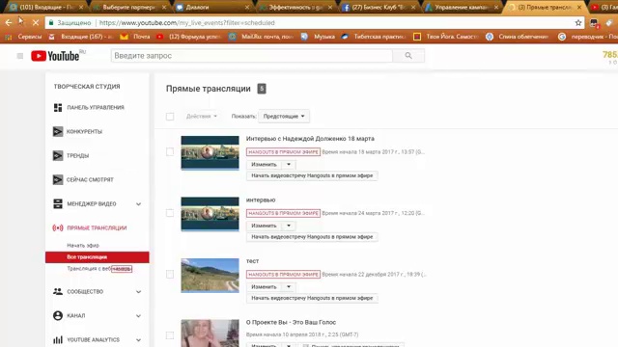The width and height of the screenshot is (618, 347).
Task: Open the Спина облегчение bookmark
Action: click(518, 37)
